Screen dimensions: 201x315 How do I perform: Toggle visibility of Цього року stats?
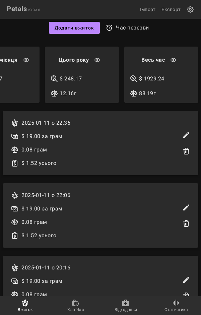click(x=97, y=60)
